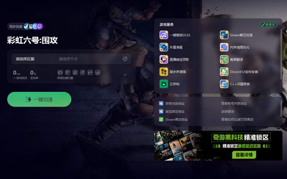Click the 资格兑换地址 blue cursor icon

point(161,104)
